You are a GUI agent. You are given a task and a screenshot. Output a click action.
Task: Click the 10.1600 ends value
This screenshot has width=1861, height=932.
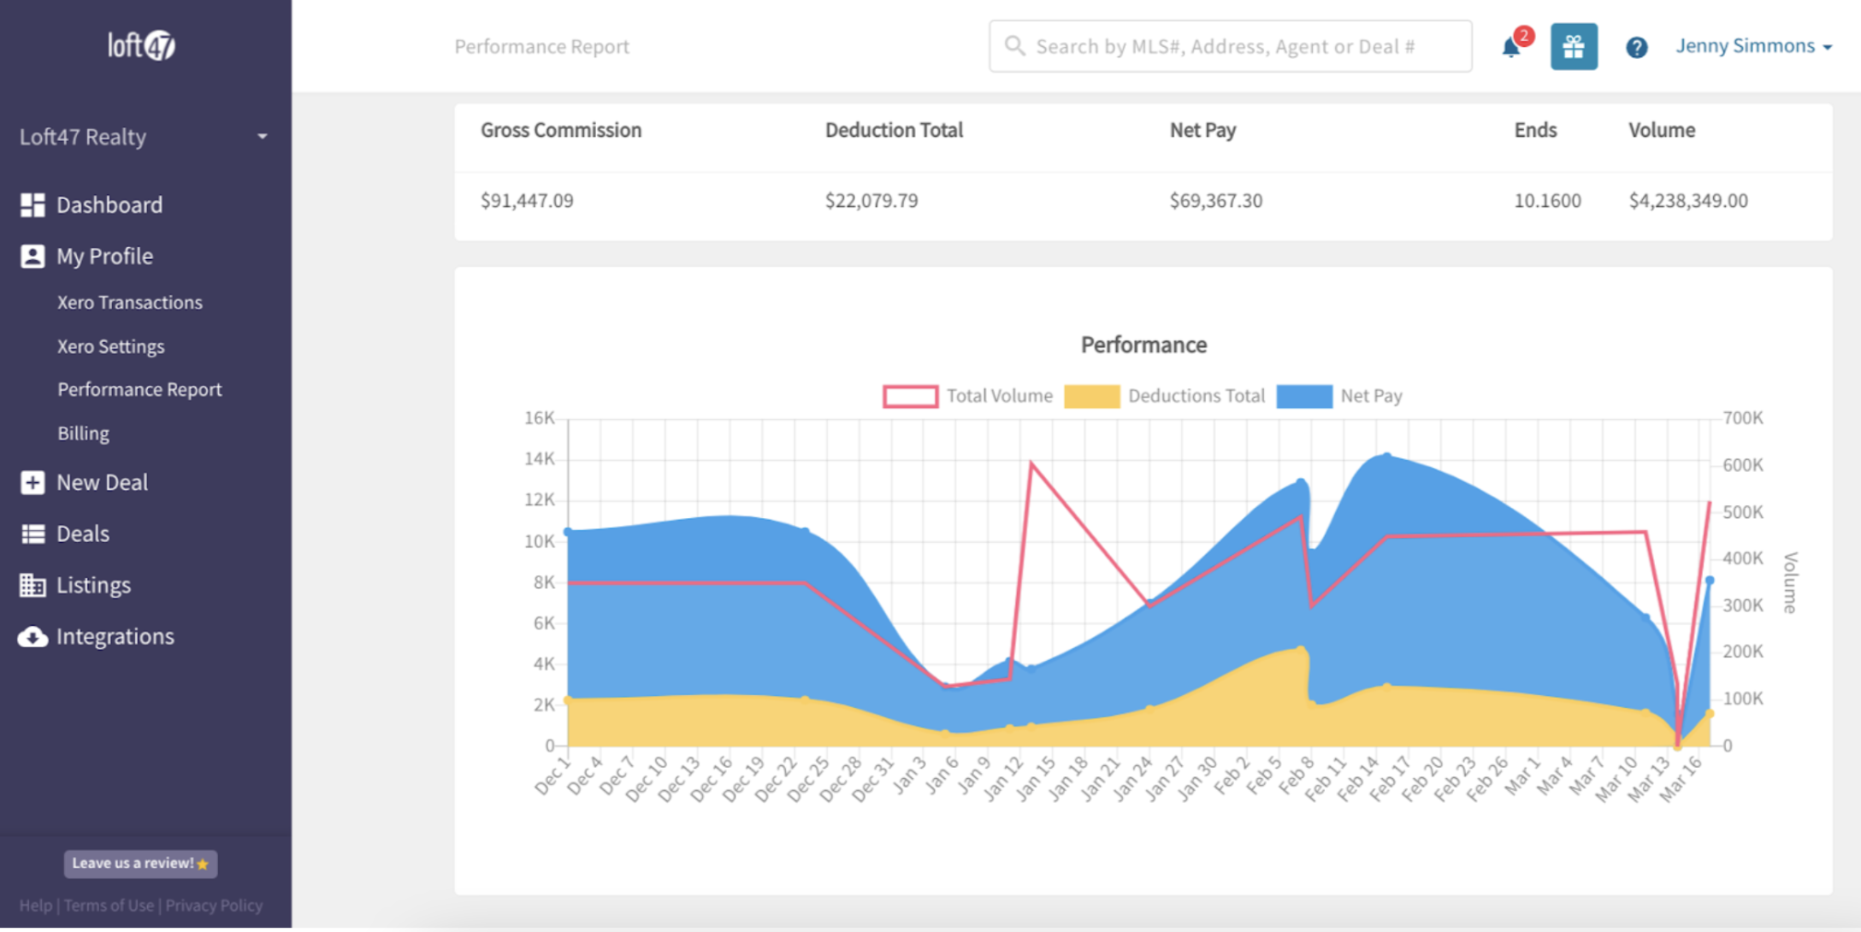tap(1547, 201)
